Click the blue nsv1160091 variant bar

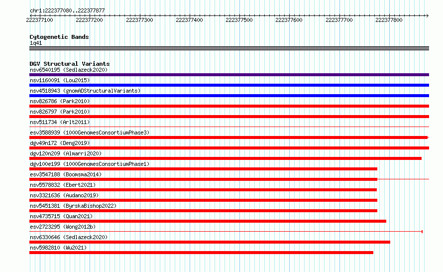point(229,85)
